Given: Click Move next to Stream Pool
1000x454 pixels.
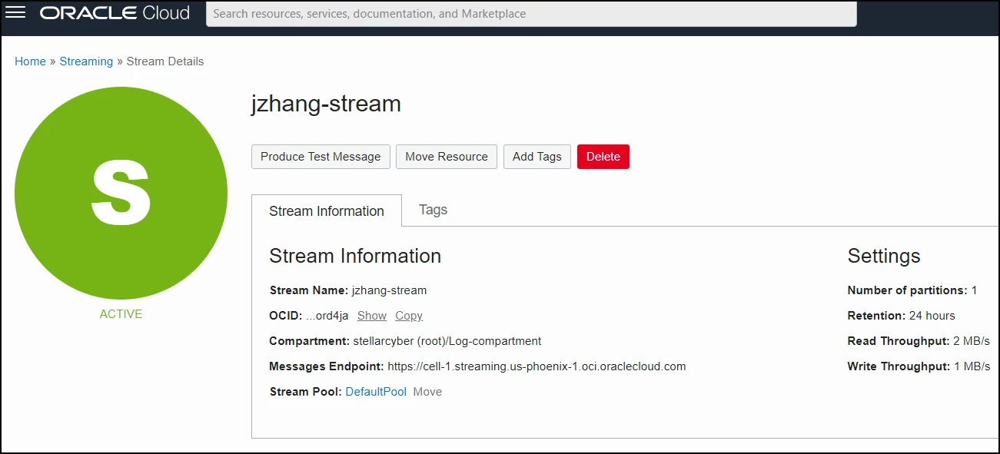Looking at the screenshot, I should pos(427,392).
